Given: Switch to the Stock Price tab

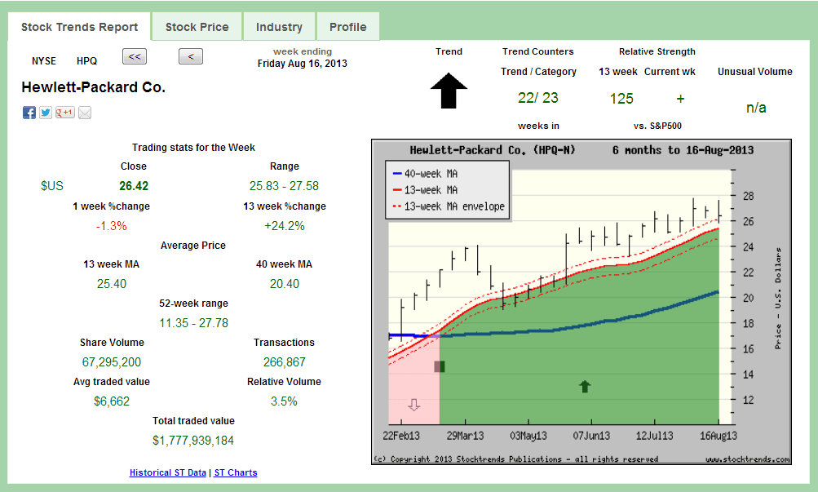Looking at the screenshot, I should (197, 27).
